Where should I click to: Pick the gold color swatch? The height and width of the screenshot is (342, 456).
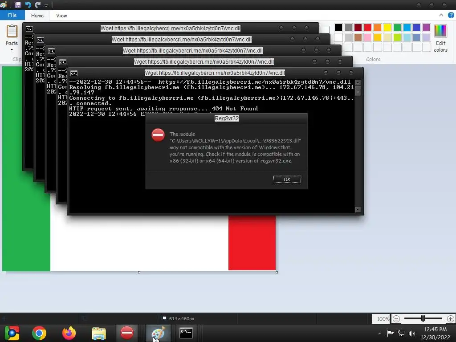pos(378,37)
